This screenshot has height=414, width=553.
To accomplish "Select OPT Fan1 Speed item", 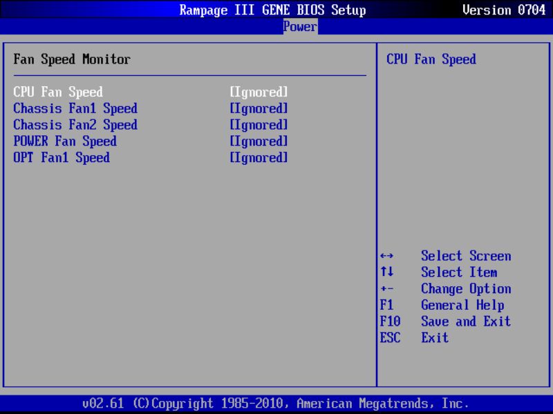I will coord(62,157).
